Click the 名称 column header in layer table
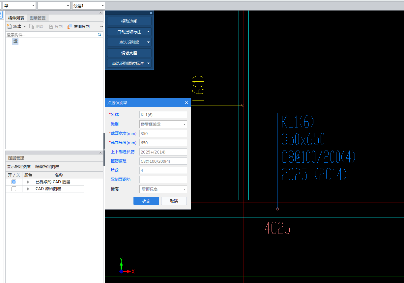Screen dimensions: 404x283 point(59,175)
